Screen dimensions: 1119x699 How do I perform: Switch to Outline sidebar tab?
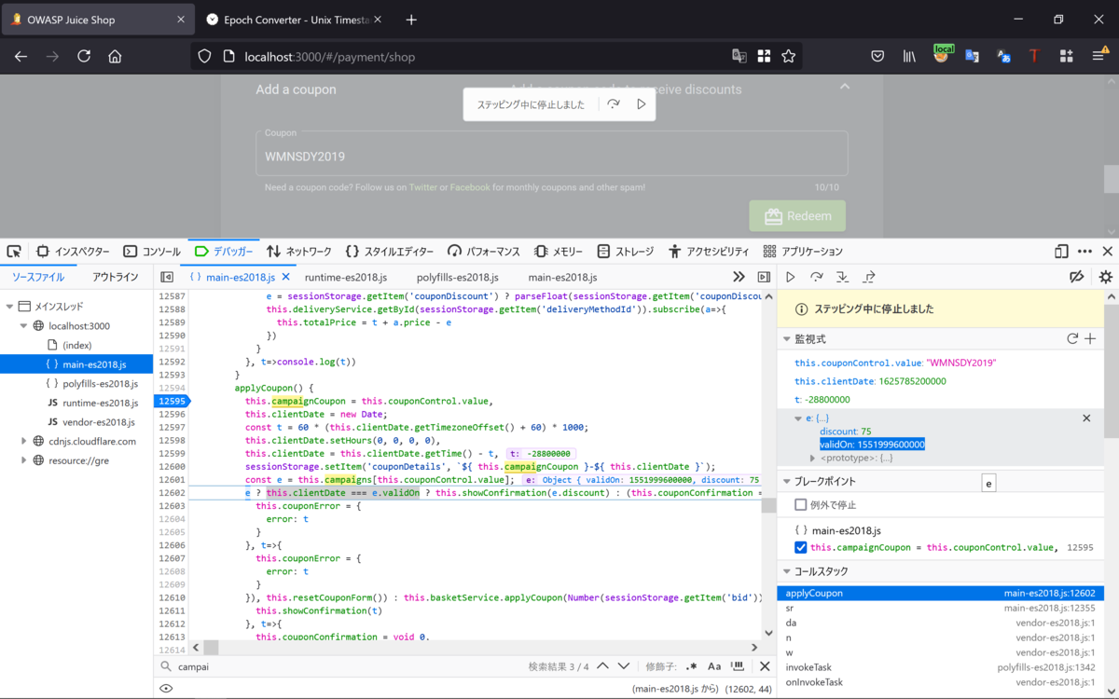116,277
